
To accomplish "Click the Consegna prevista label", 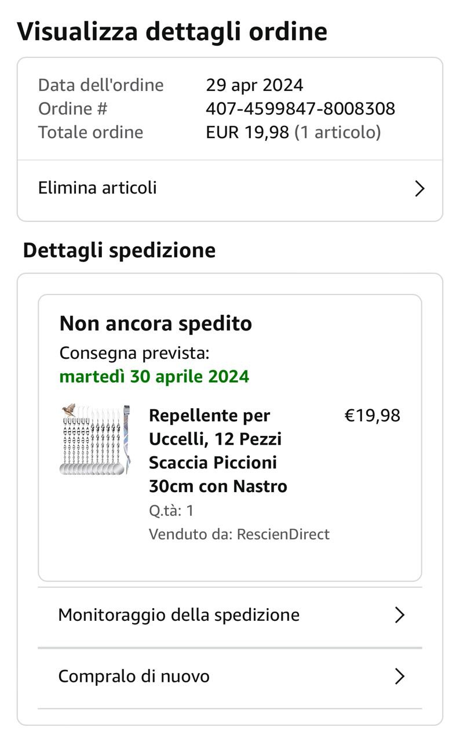I will click(134, 352).
